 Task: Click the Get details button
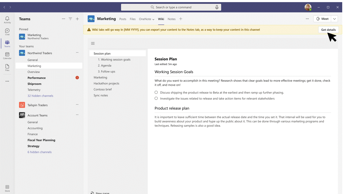pos(328,30)
